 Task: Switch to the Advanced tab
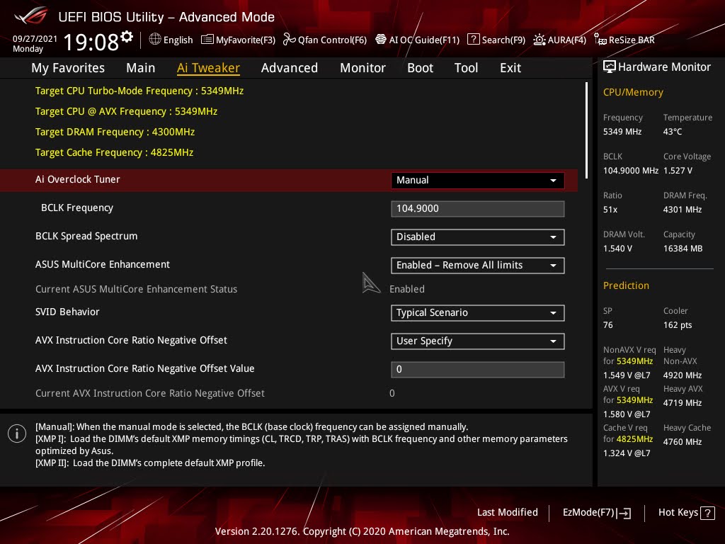point(290,68)
